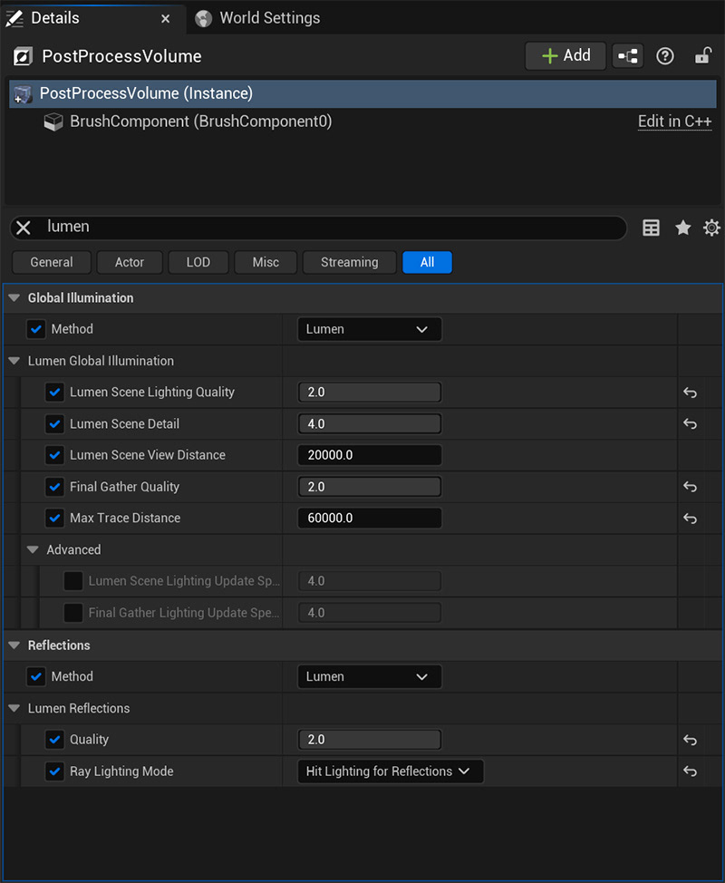This screenshot has width=725, height=883.
Task: Collapse the Advanced subsection
Action: pyautogui.click(x=34, y=549)
